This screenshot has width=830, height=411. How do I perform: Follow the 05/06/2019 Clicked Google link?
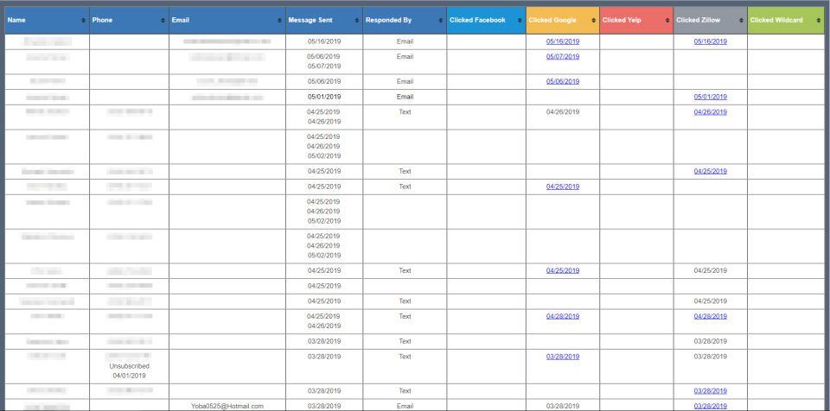(x=563, y=81)
